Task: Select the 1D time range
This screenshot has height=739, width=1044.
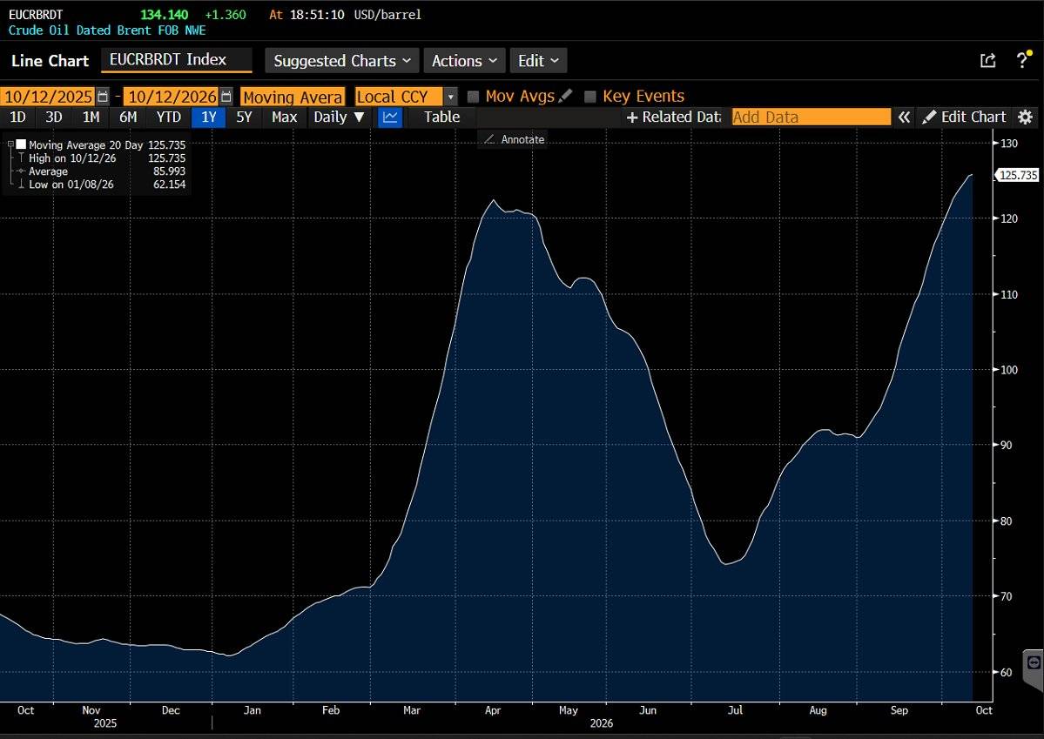Action: [18, 118]
